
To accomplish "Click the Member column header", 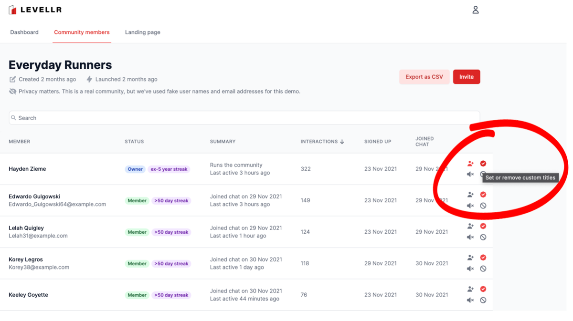I will point(20,142).
